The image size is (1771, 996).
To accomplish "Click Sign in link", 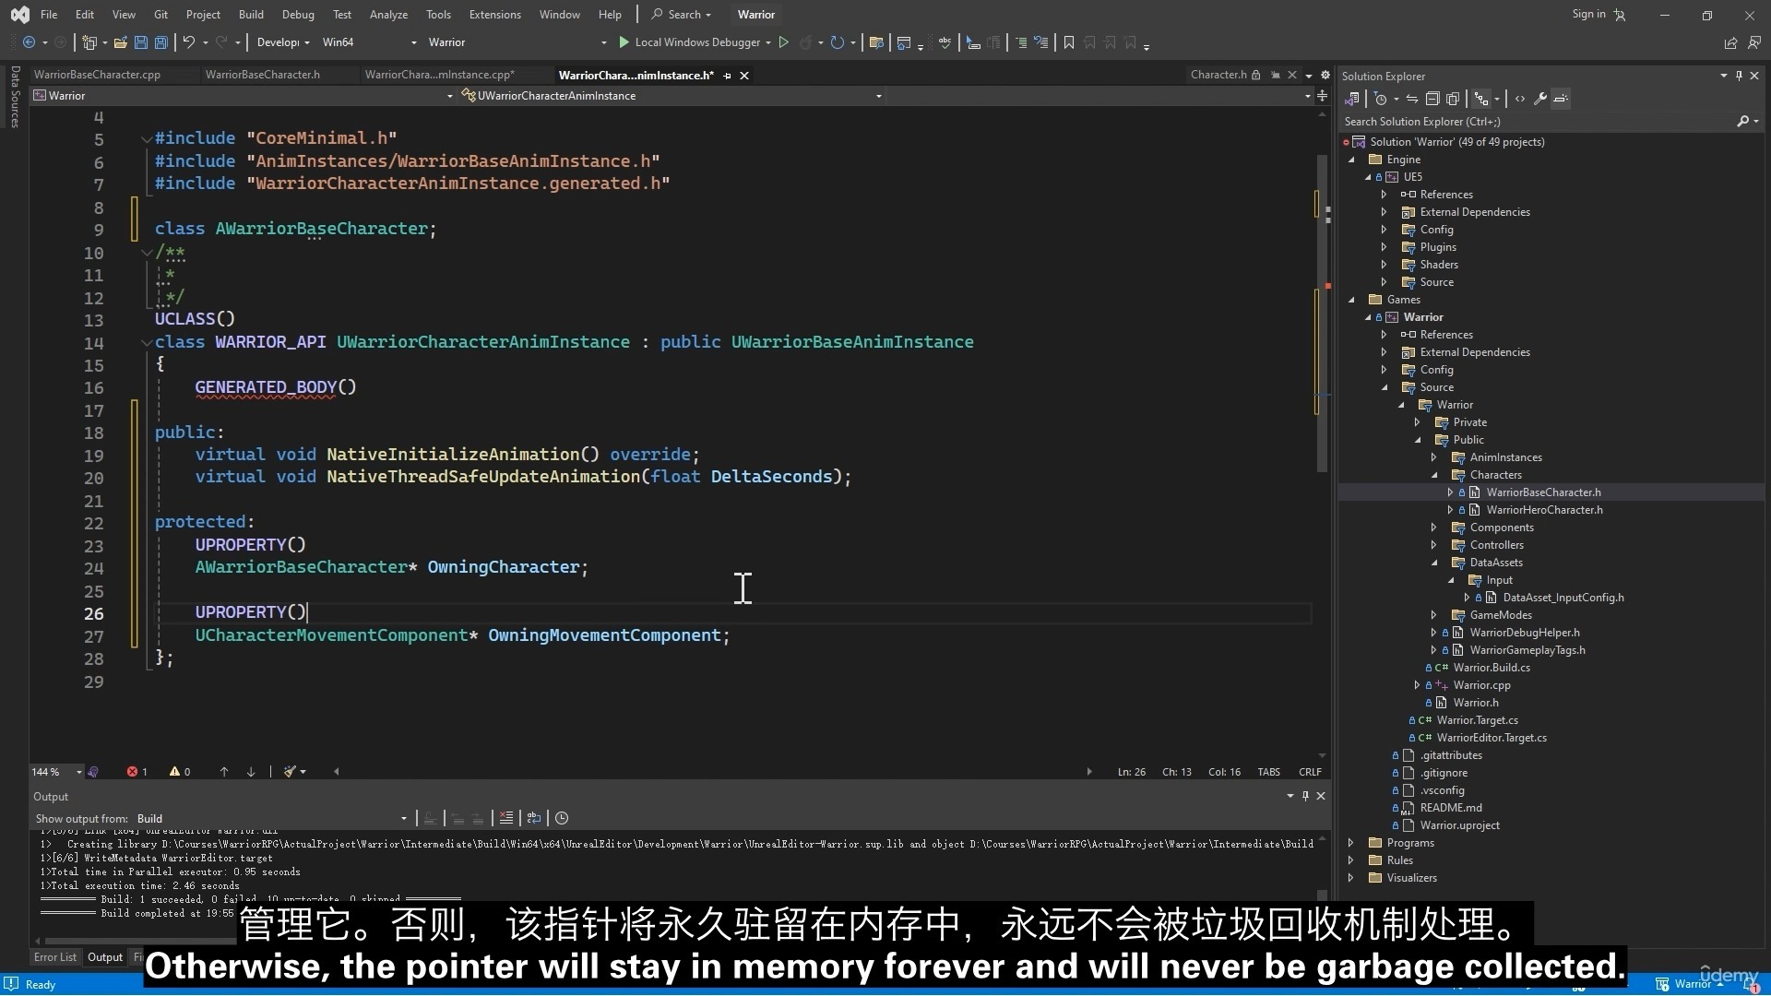I will (1588, 15).
